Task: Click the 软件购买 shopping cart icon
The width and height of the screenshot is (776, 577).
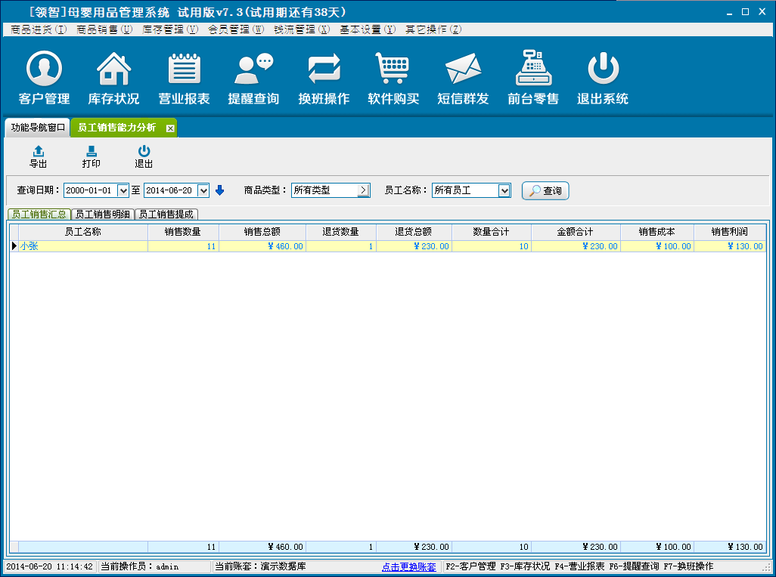Action: point(393,79)
